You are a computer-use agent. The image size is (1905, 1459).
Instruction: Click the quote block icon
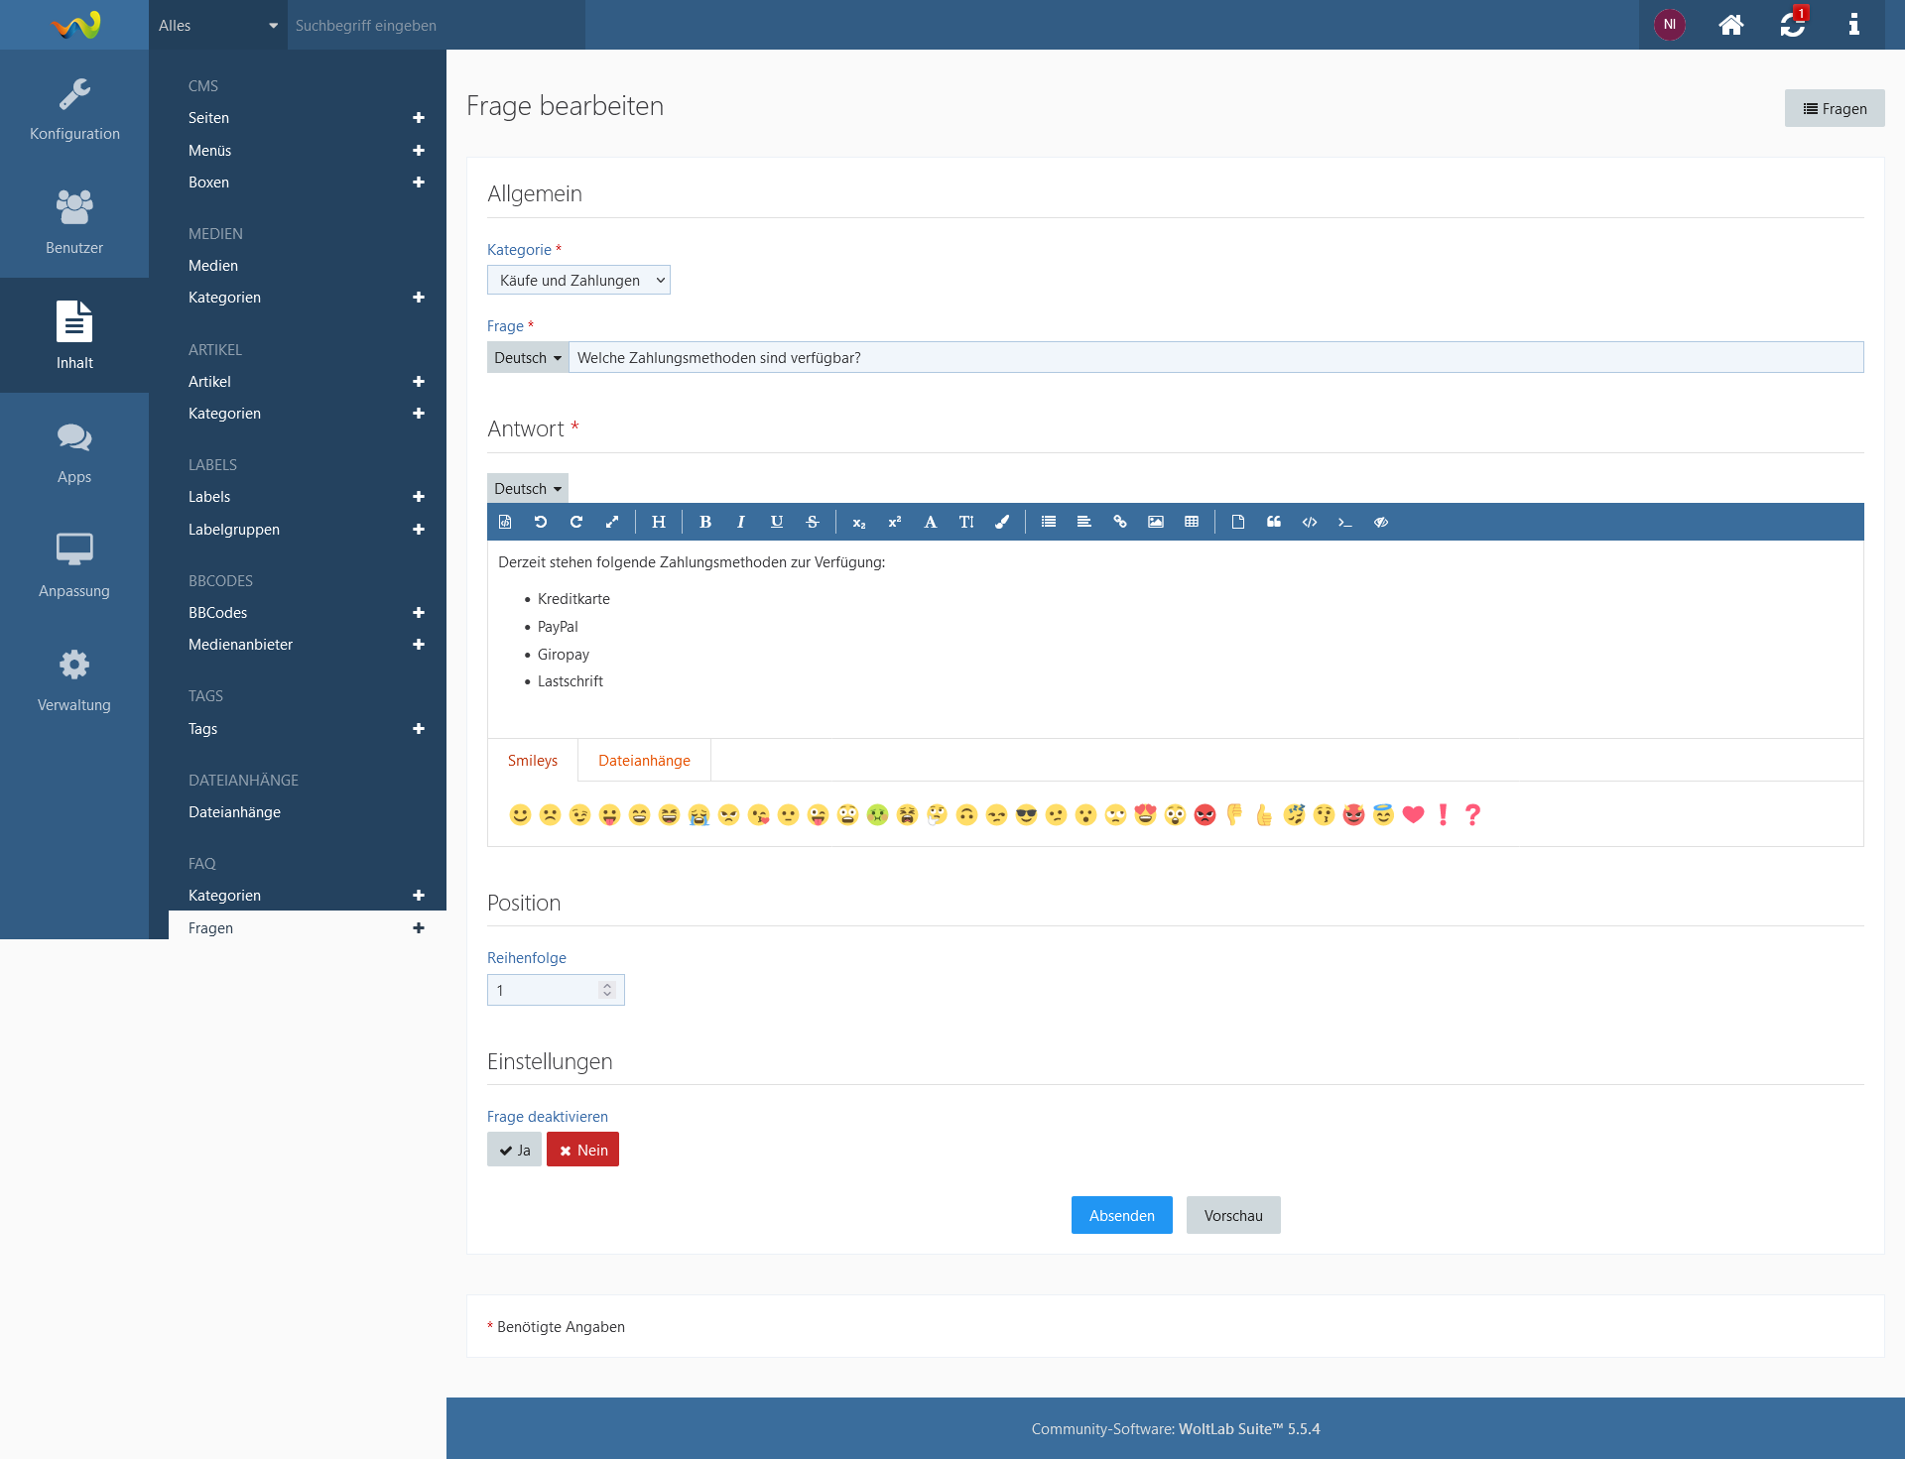click(x=1274, y=522)
